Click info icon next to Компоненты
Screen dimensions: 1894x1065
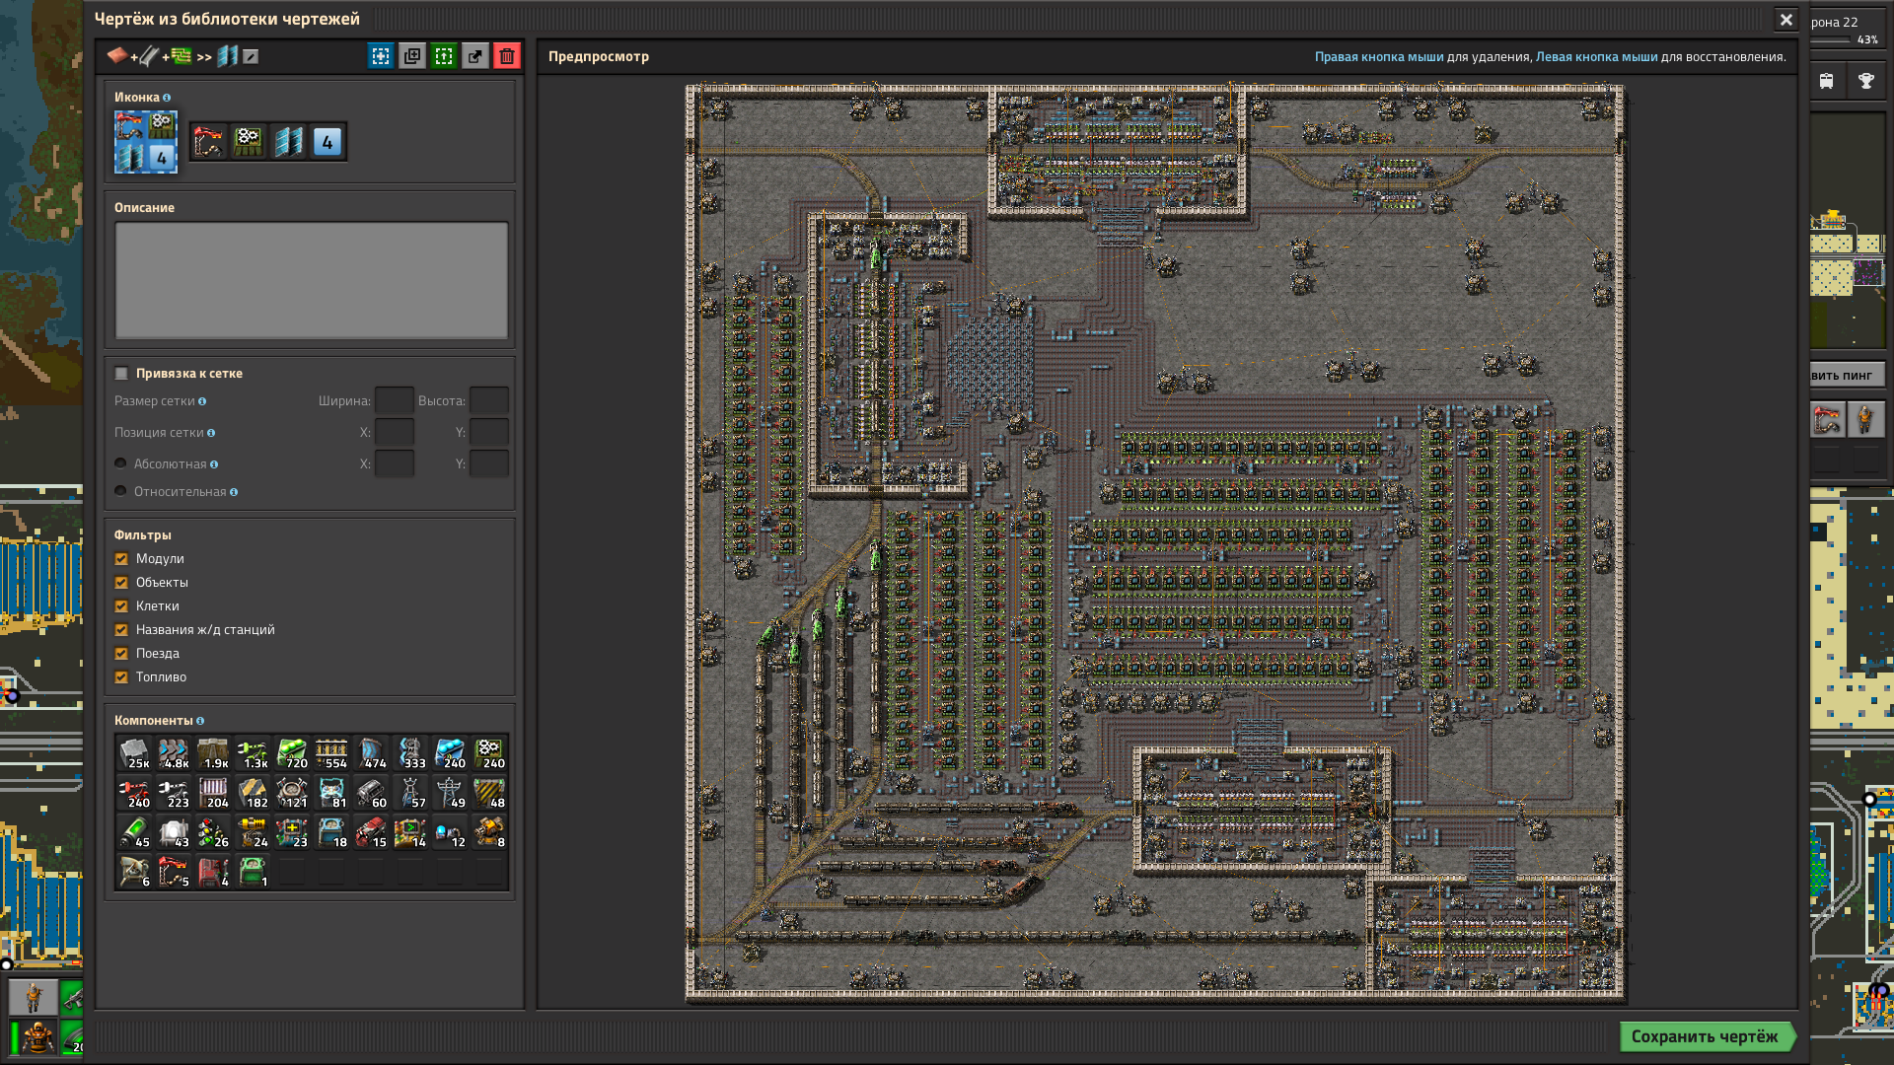click(200, 721)
